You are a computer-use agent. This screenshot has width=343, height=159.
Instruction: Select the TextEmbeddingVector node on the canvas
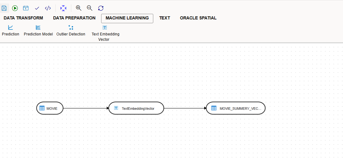[x=136, y=109]
